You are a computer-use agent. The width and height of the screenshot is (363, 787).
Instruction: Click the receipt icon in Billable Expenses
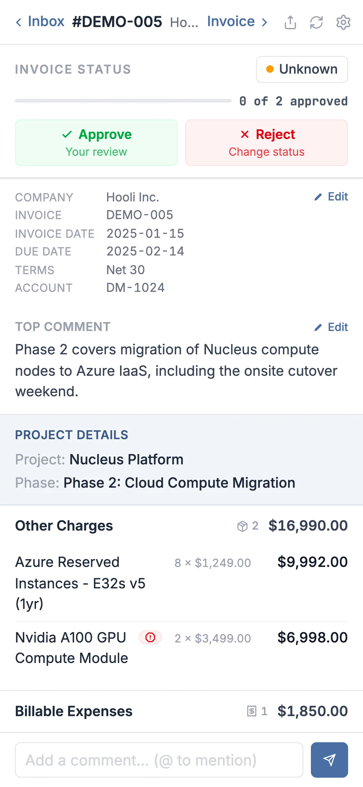pos(252,711)
